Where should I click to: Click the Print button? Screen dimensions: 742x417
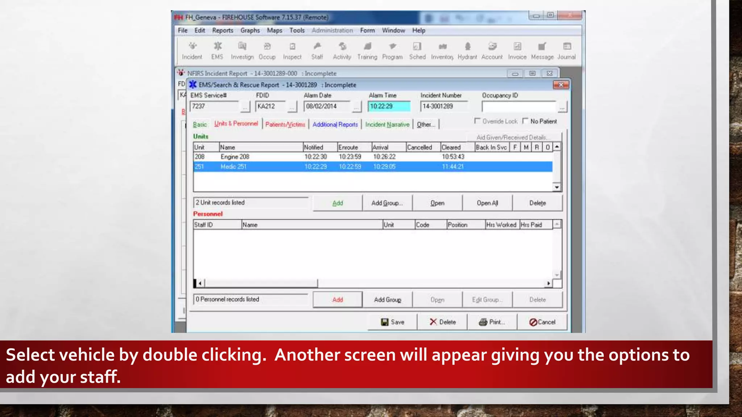(492, 322)
